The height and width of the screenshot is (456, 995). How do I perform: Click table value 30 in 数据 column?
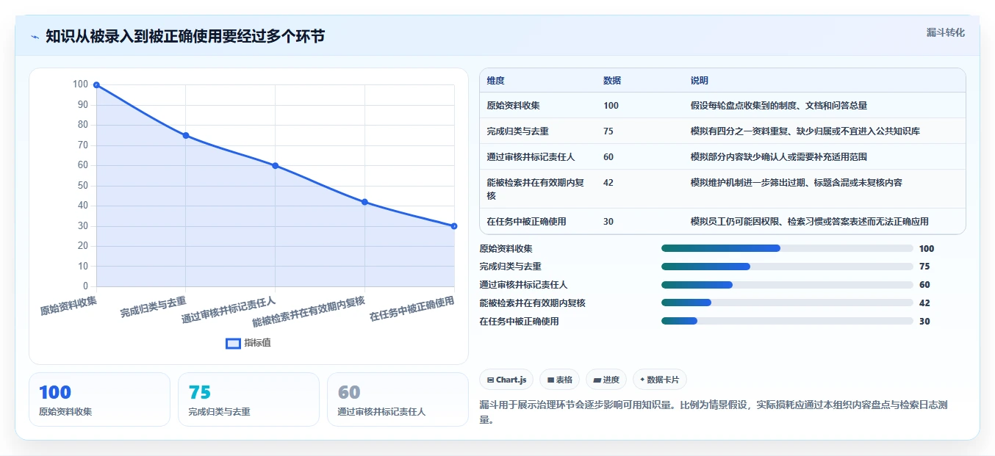608,221
